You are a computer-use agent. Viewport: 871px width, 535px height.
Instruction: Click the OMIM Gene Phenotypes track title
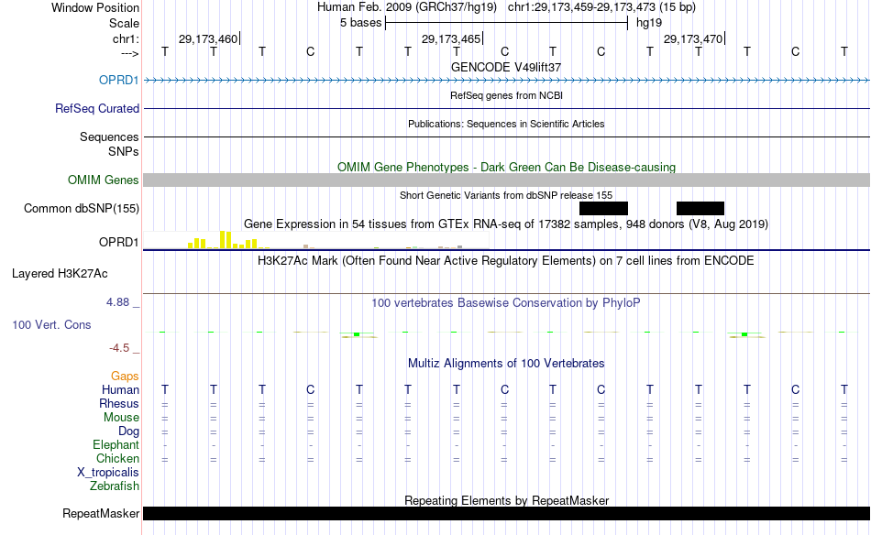tap(506, 167)
